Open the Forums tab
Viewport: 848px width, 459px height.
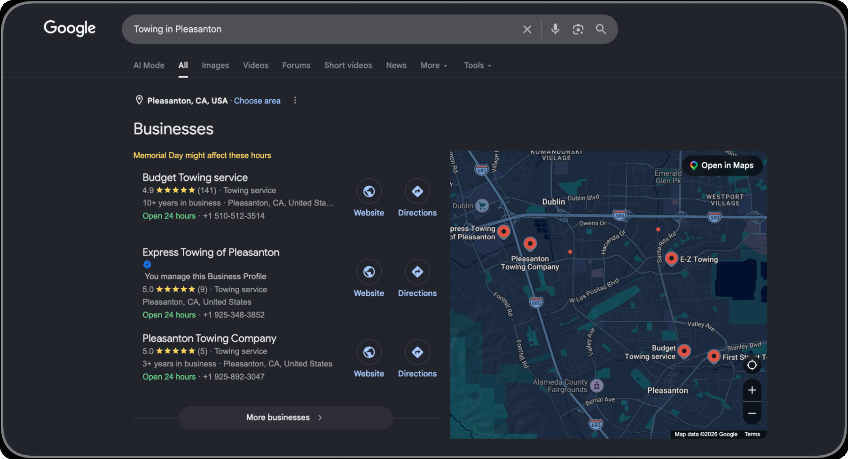coord(296,65)
